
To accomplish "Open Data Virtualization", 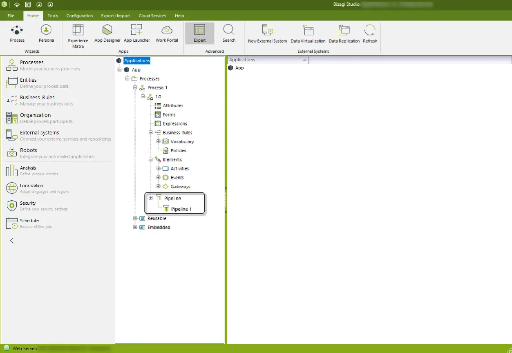I will tap(308, 34).
